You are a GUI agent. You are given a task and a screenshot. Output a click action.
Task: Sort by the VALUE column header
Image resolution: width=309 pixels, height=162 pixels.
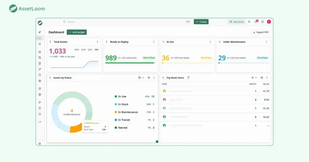[266, 84]
